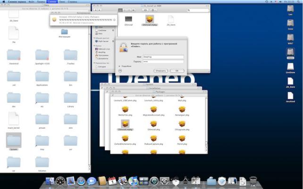Select OSInstall.mpkg in Packages window
This screenshot has width=303, height=189.
(125, 125)
